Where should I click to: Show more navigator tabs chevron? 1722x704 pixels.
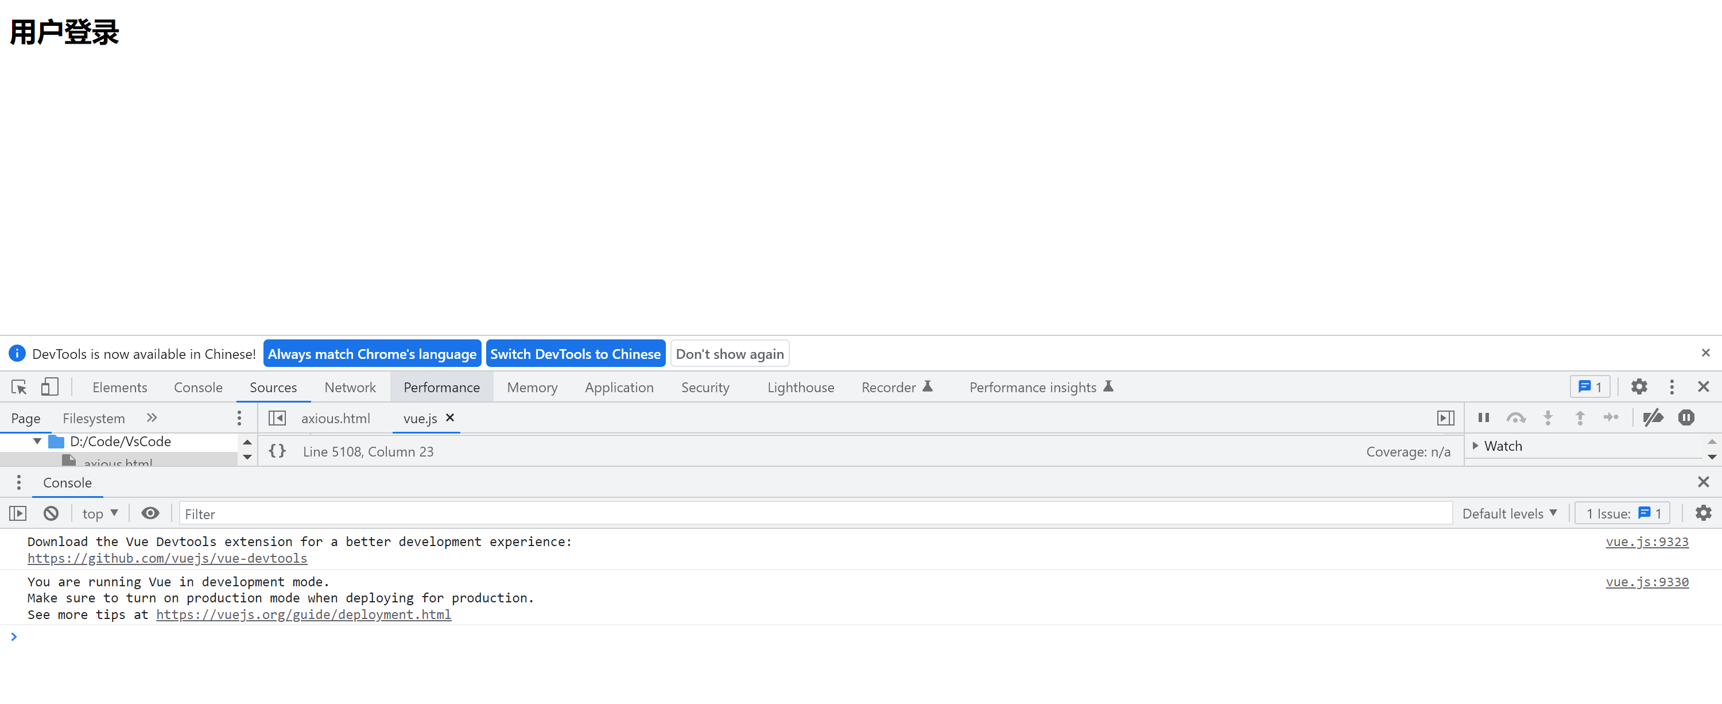pyautogui.click(x=152, y=418)
